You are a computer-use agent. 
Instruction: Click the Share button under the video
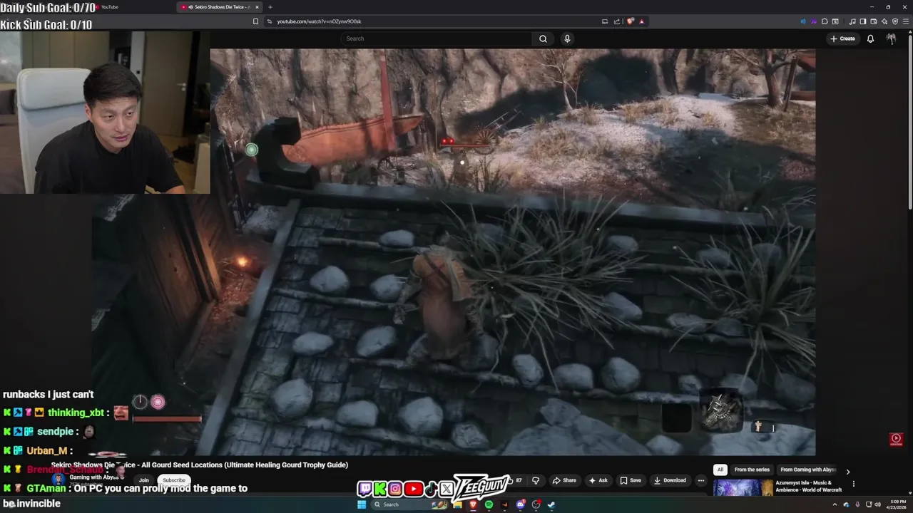pyautogui.click(x=564, y=480)
